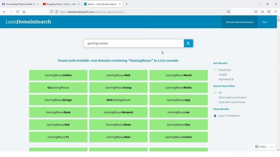This screenshot has height=157, width=280.
Task: Click the tracking protection shield icon
Action: 52,12
